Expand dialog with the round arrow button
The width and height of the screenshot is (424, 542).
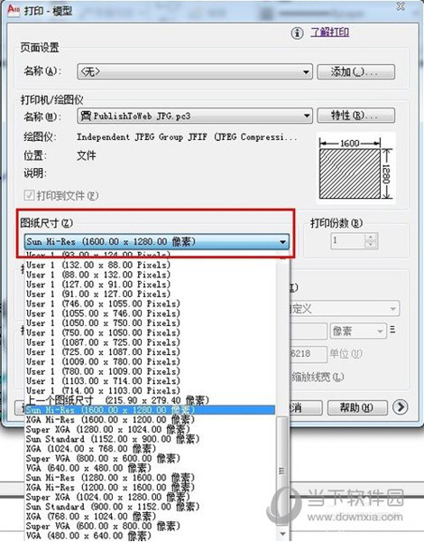click(x=401, y=407)
